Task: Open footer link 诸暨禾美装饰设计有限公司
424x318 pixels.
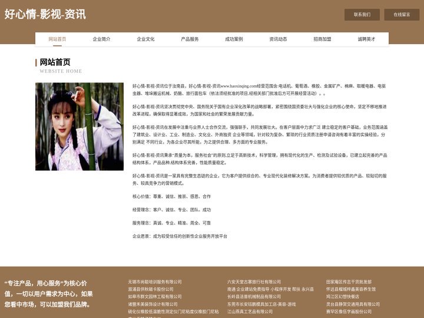Action: pos(153,304)
